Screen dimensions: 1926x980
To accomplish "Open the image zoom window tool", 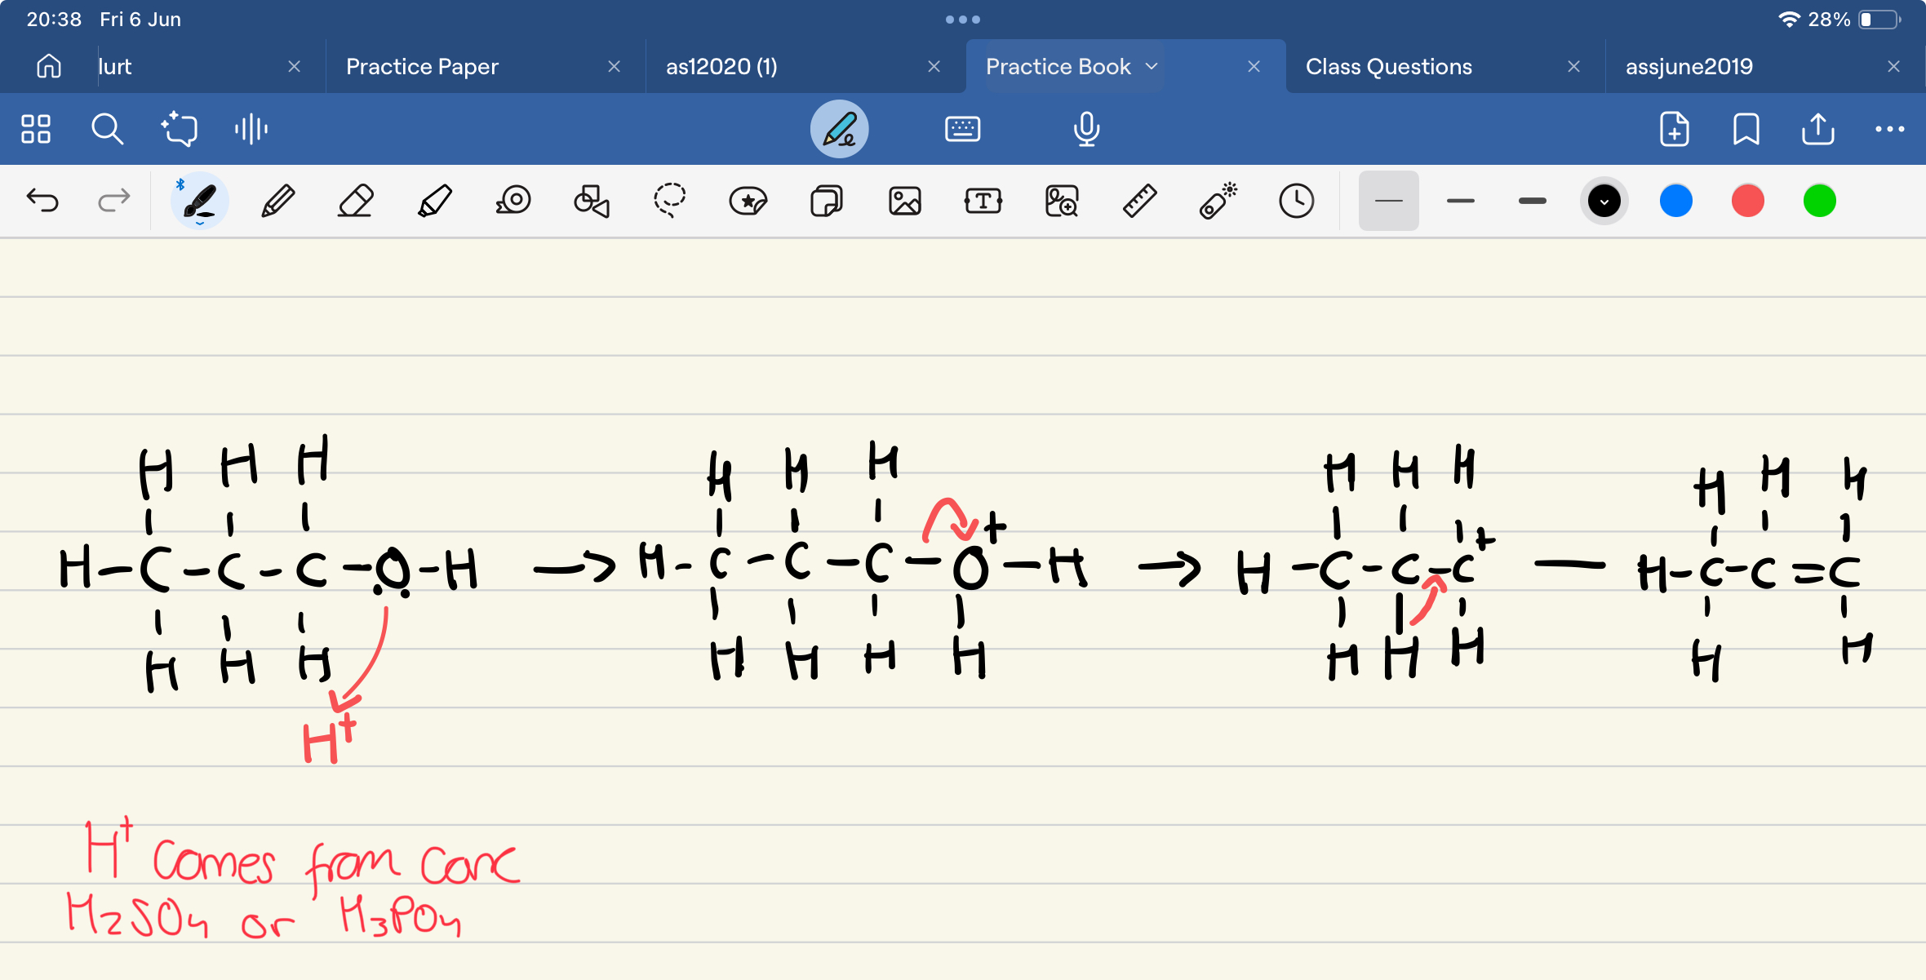I will click(1062, 201).
